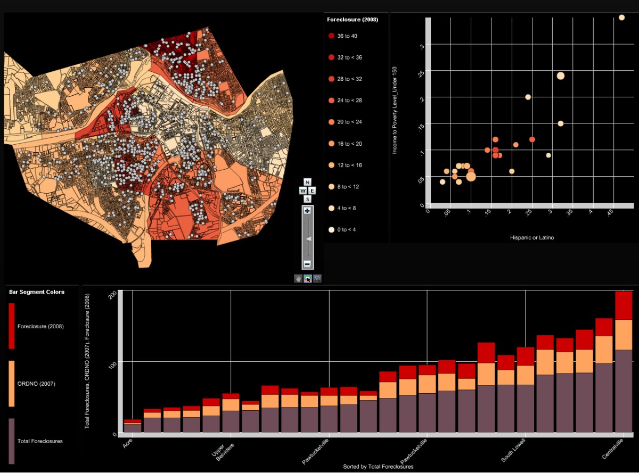Click the 16 to < 20 legend swatch

(331, 144)
